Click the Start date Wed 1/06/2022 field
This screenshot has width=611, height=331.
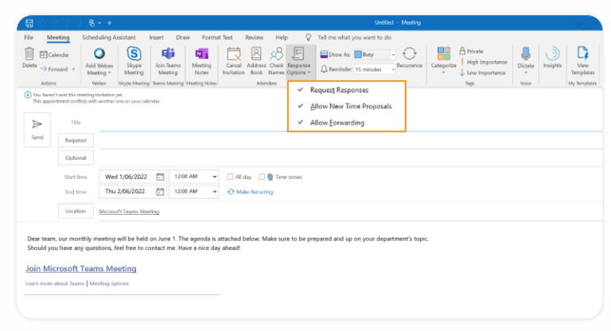click(x=134, y=177)
